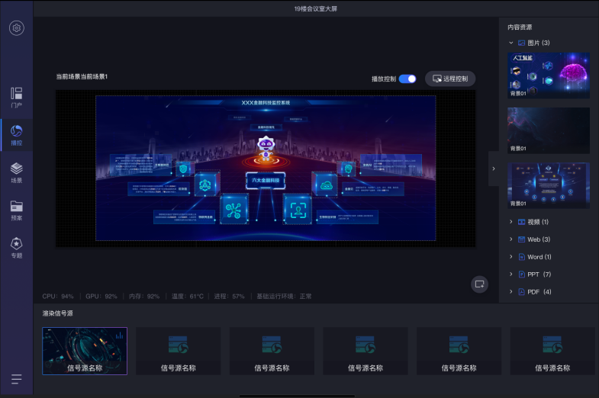The width and height of the screenshot is (599, 398).
Task: Open settings gear in left sidebar
Action: click(x=17, y=28)
